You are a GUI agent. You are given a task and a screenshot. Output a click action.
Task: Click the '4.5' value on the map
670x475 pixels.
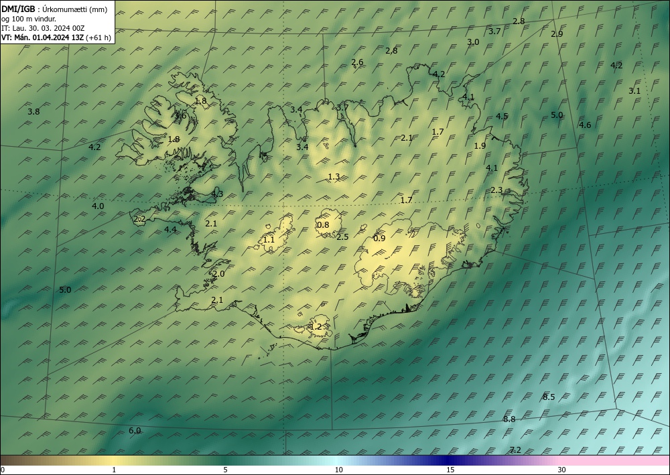tap(502, 116)
